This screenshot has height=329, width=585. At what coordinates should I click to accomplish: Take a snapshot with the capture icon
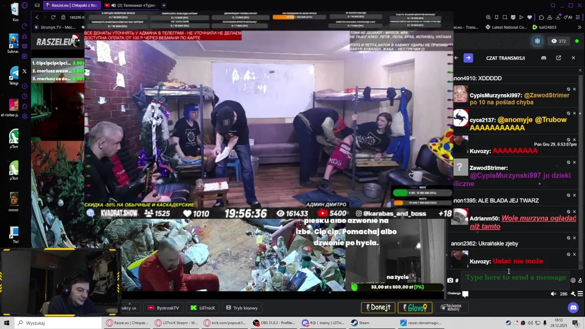tap(505, 17)
